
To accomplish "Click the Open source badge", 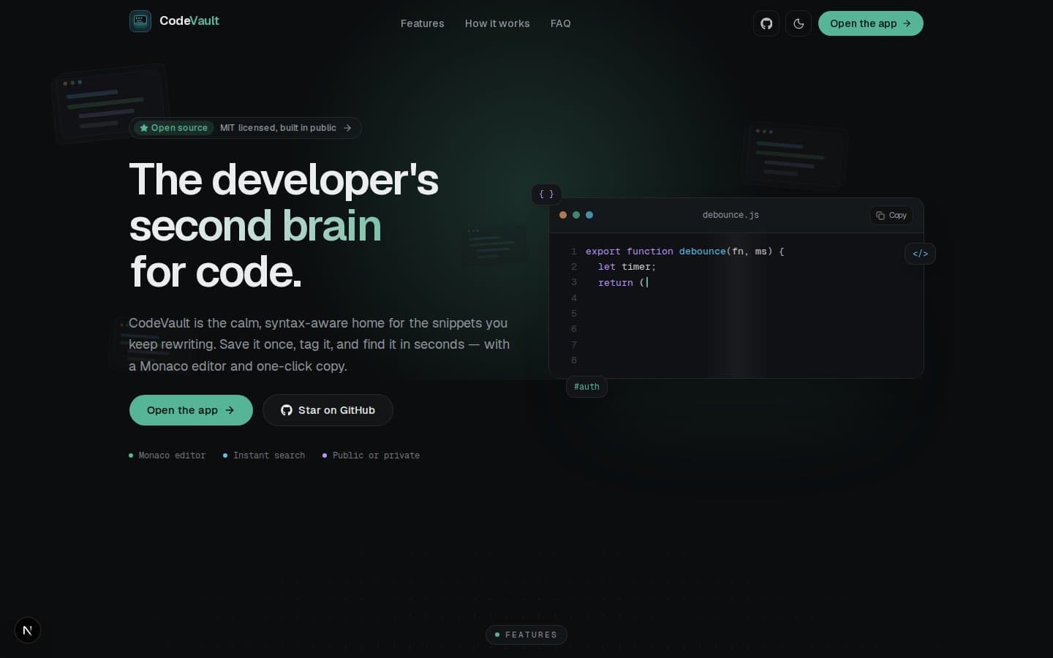I will (173, 128).
